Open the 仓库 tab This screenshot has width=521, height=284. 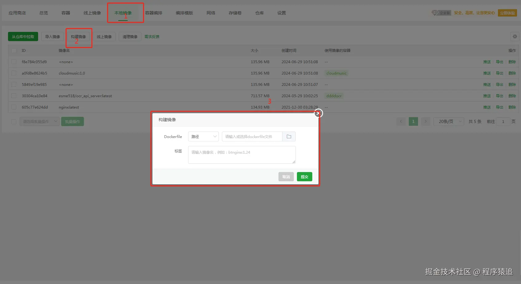click(x=259, y=13)
